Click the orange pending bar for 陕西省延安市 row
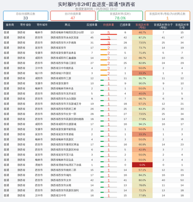Image resolution: width=193 pixels, height=202 pixels. [104, 50]
